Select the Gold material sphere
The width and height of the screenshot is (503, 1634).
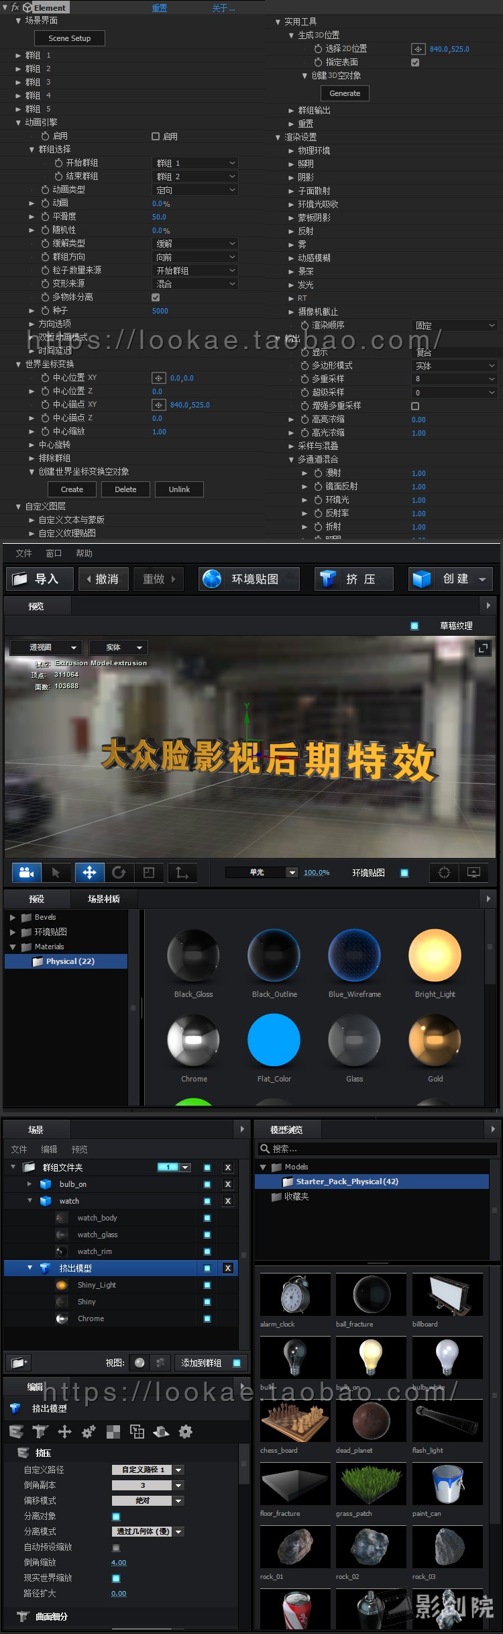[x=435, y=1040]
